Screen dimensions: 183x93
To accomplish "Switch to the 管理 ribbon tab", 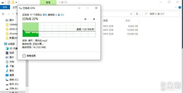I will click(x=48, y=3).
